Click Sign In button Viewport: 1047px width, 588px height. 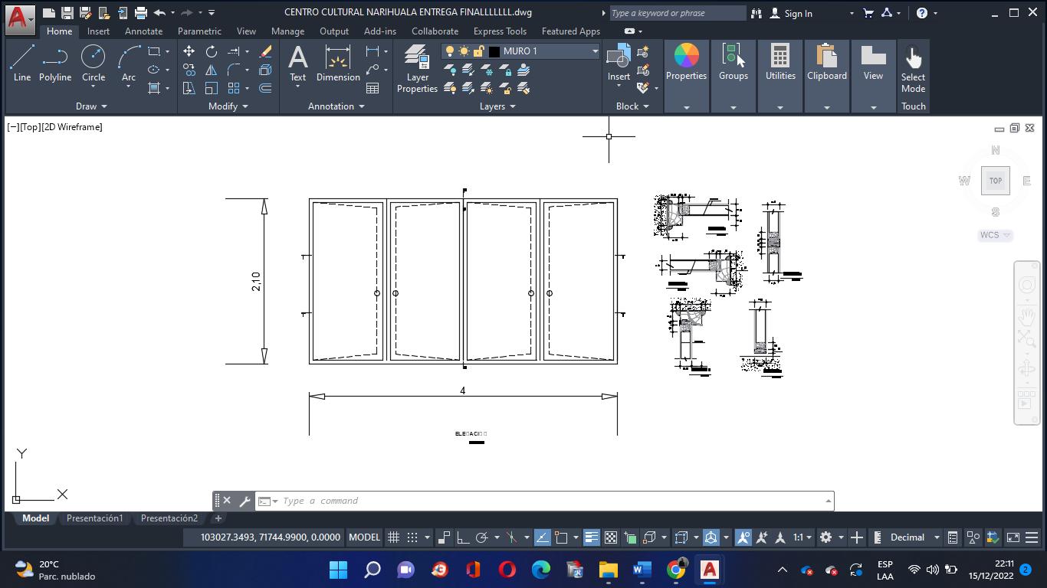click(797, 13)
